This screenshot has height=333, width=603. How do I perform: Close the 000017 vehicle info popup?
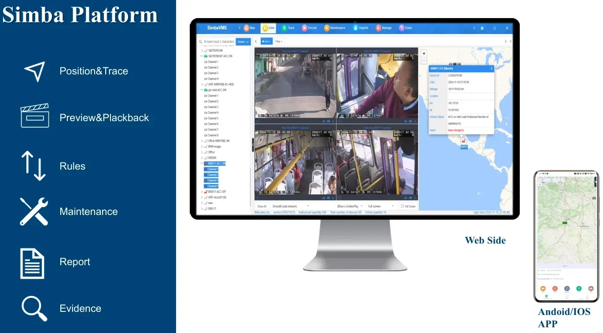pyautogui.click(x=491, y=69)
